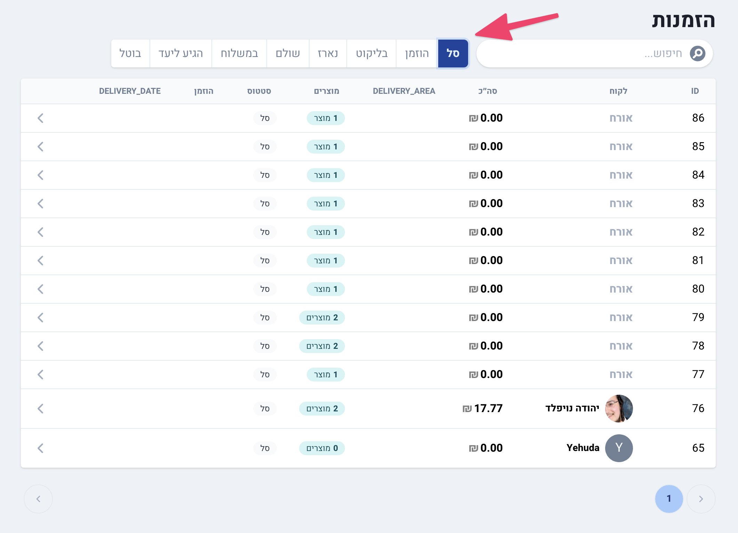This screenshot has width=738, height=533.
Task: Click the customer photo in order 76
Action: tap(619, 409)
